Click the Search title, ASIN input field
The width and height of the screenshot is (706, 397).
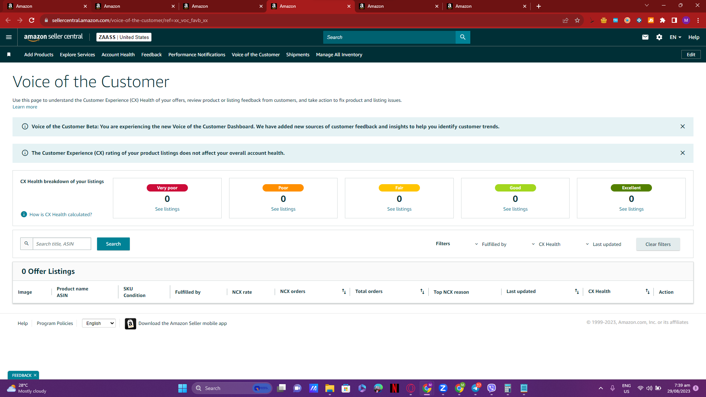click(x=62, y=244)
